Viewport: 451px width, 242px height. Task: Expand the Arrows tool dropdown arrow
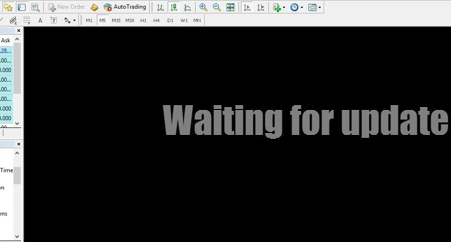(74, 21)
